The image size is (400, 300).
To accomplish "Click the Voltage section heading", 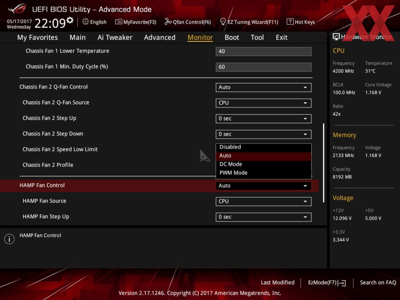I will tap(343, 198).
